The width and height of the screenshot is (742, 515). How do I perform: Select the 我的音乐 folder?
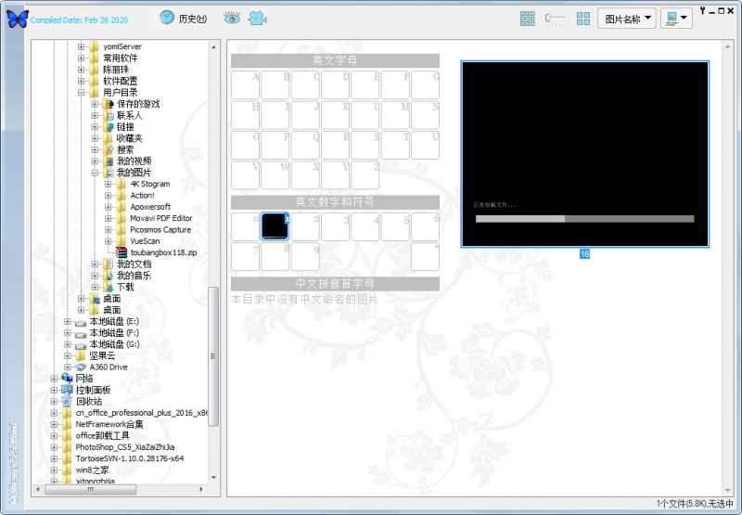point(134,276)
